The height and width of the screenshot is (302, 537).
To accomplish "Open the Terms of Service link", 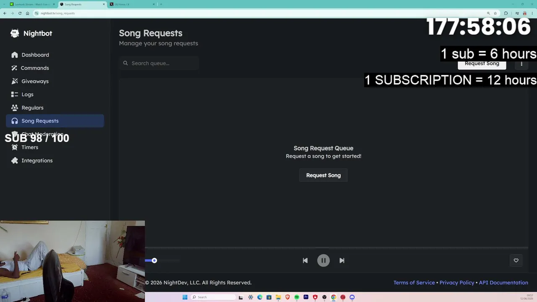I will tap(414, 283).
